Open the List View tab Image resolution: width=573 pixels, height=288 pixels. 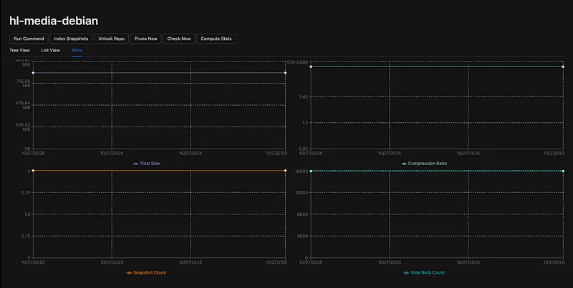tap(51, 51)
